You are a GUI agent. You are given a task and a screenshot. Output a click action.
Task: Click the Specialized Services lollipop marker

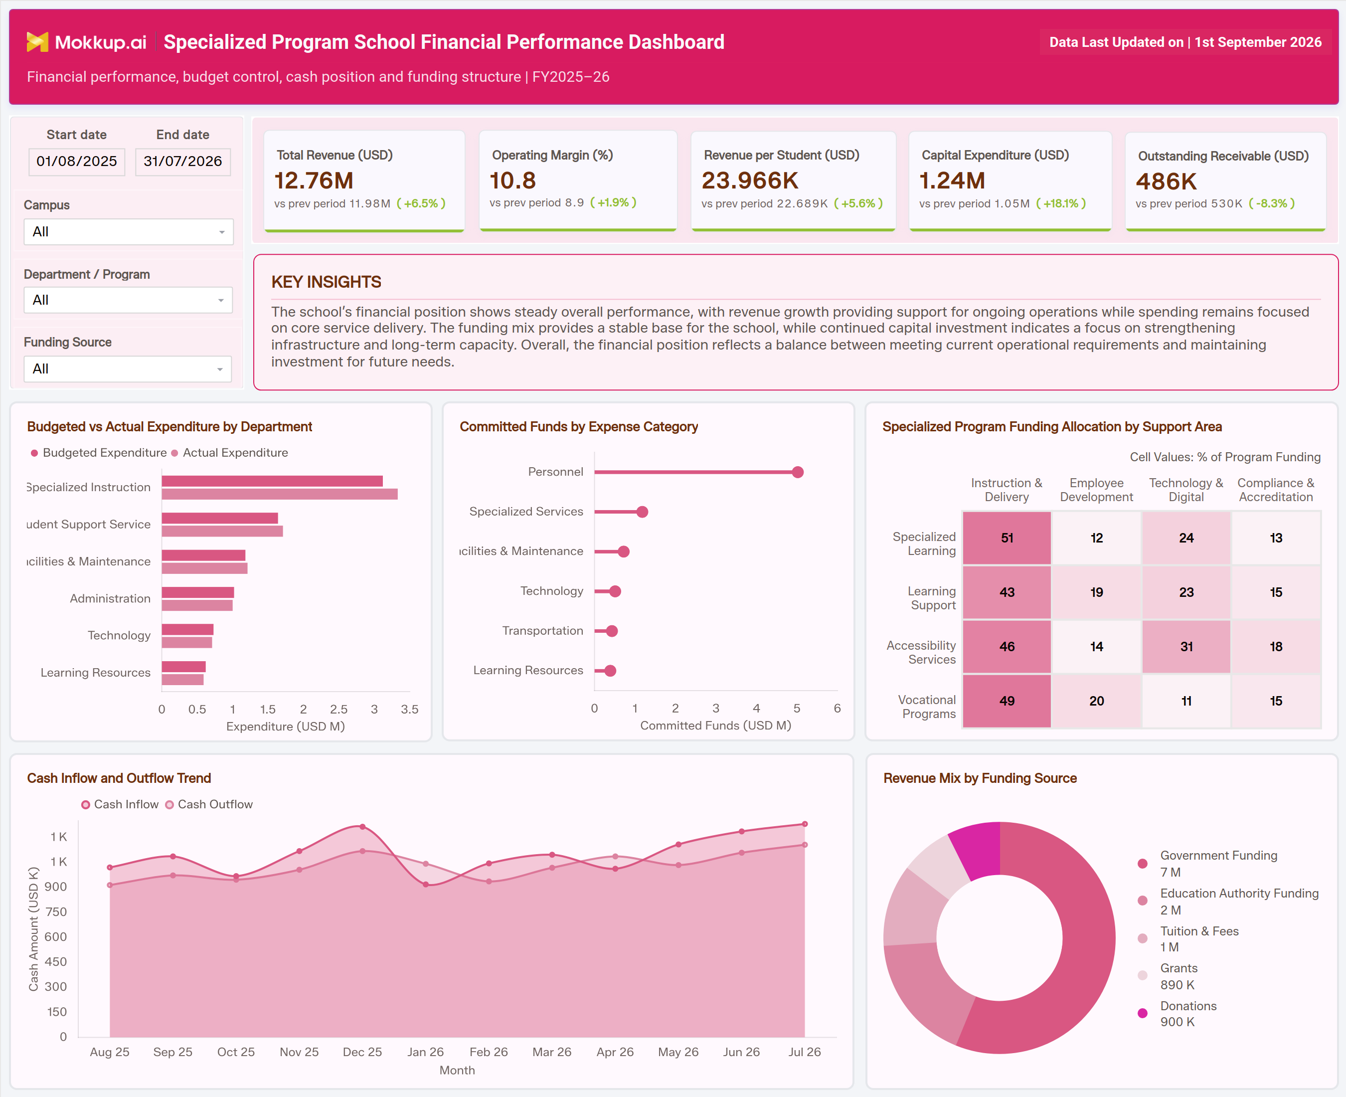[x=643, y=512]
